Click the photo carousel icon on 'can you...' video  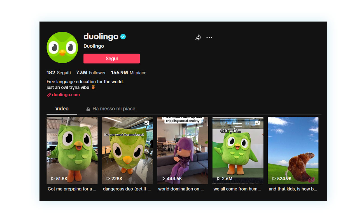point(258,123)
